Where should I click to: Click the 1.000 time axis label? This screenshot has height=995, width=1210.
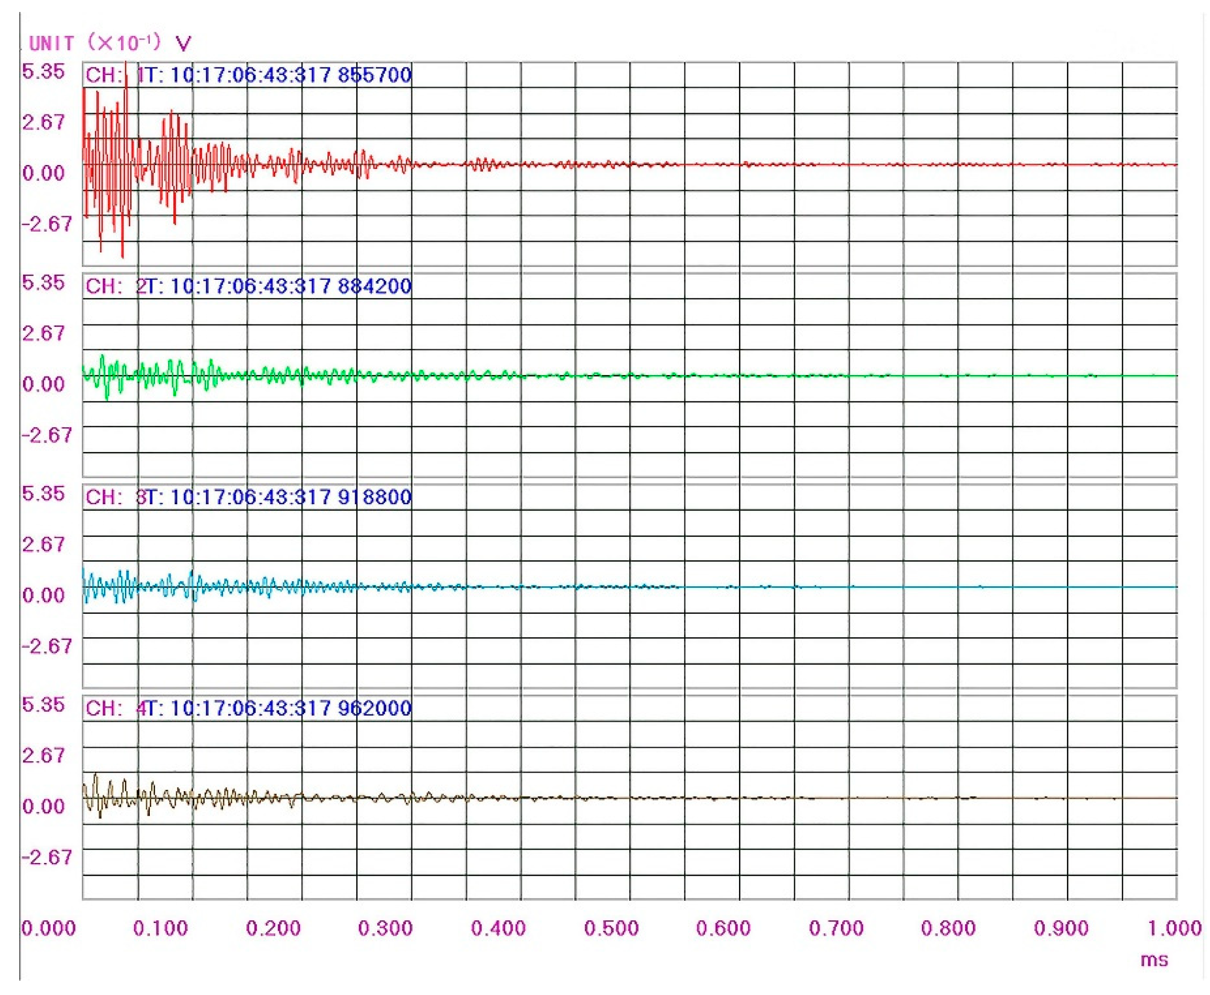pos(1174,929)
